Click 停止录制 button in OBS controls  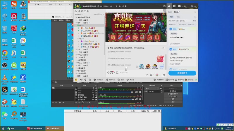pos(173,91)
